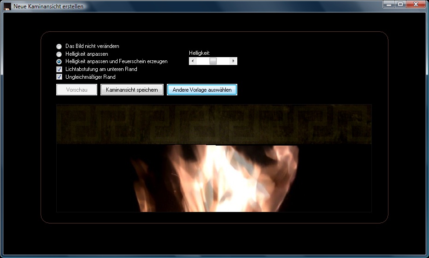Toggle the 'Ungleichmäßiger Rand' checkbox
429x258 pixels.
coord(59,76)
